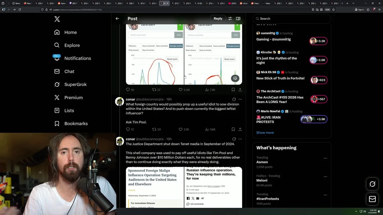Open the floating Grok button

372,184
